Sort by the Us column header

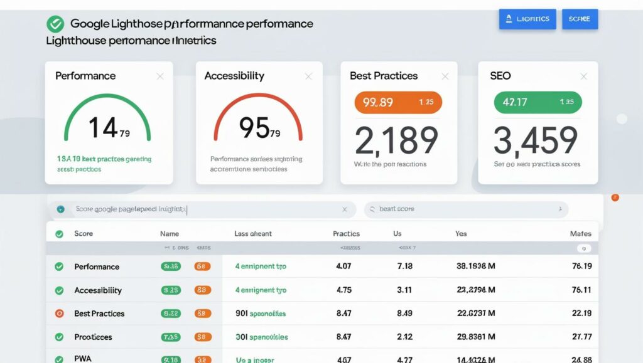pyautogui.click(x=397, y=234)
